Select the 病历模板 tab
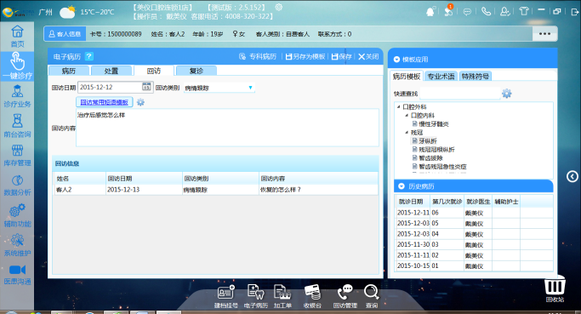Image resolution: width=581 pixels, height=314 pixels. click(407, 77)
